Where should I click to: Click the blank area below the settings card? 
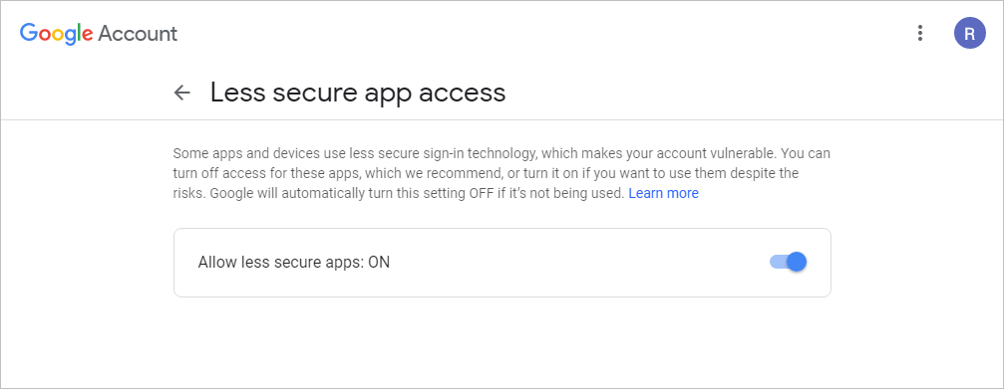point(502,341)
